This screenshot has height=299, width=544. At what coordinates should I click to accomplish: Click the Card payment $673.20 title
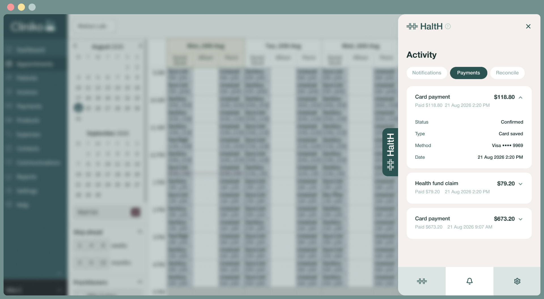tap(432, 219)
